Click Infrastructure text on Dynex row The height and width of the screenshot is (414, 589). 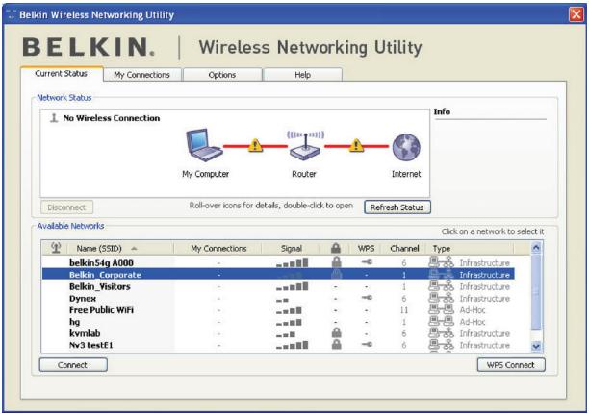coord(484,298)
